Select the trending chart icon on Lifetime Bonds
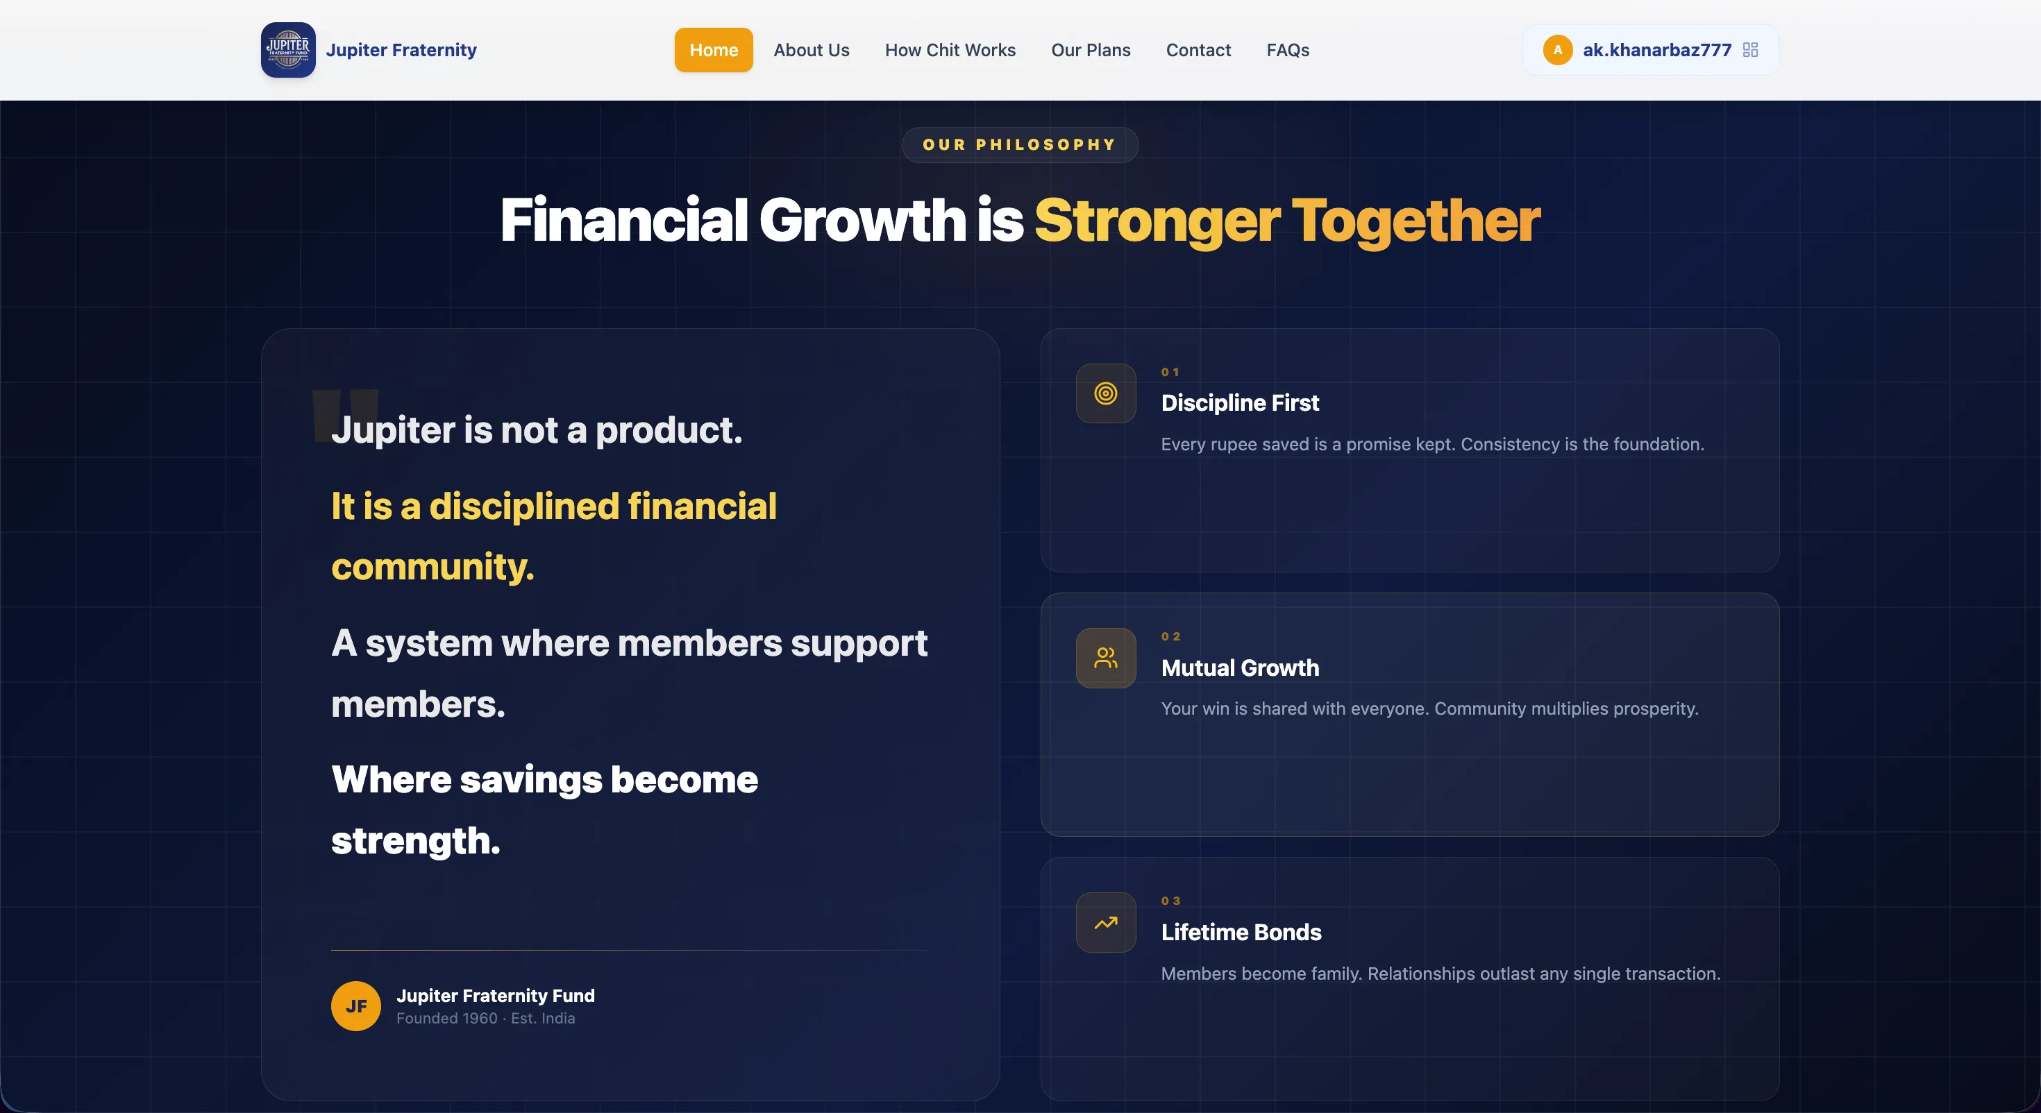Viewport: 2041px width, 1113px height. pos(1105,922)
